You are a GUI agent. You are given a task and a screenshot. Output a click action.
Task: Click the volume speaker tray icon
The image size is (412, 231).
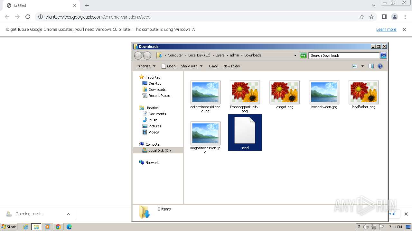tap(366, 227)
